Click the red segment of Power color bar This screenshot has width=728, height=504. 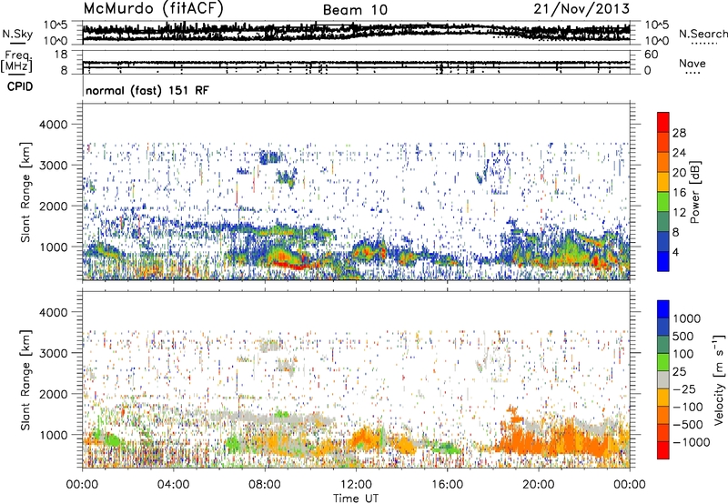click(x=663, y=123)
